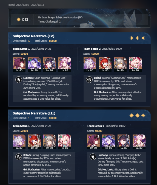The image size is (157, 185).
Task: Select pink-haired last character in Narrative IV Team Setup 2
Action: point(135,65)
